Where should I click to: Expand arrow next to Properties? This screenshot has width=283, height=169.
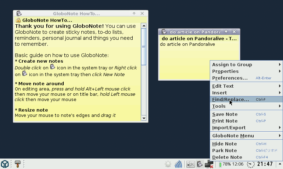coord(280,71)
